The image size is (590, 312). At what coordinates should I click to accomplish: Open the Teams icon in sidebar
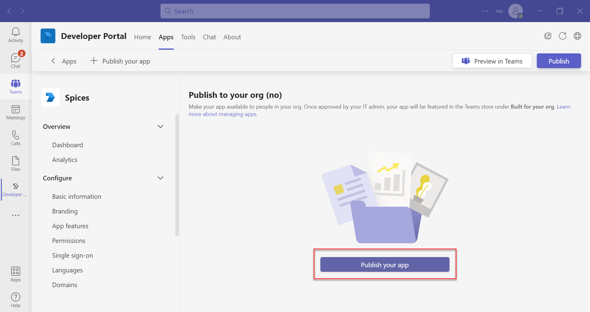click(16, 87)
